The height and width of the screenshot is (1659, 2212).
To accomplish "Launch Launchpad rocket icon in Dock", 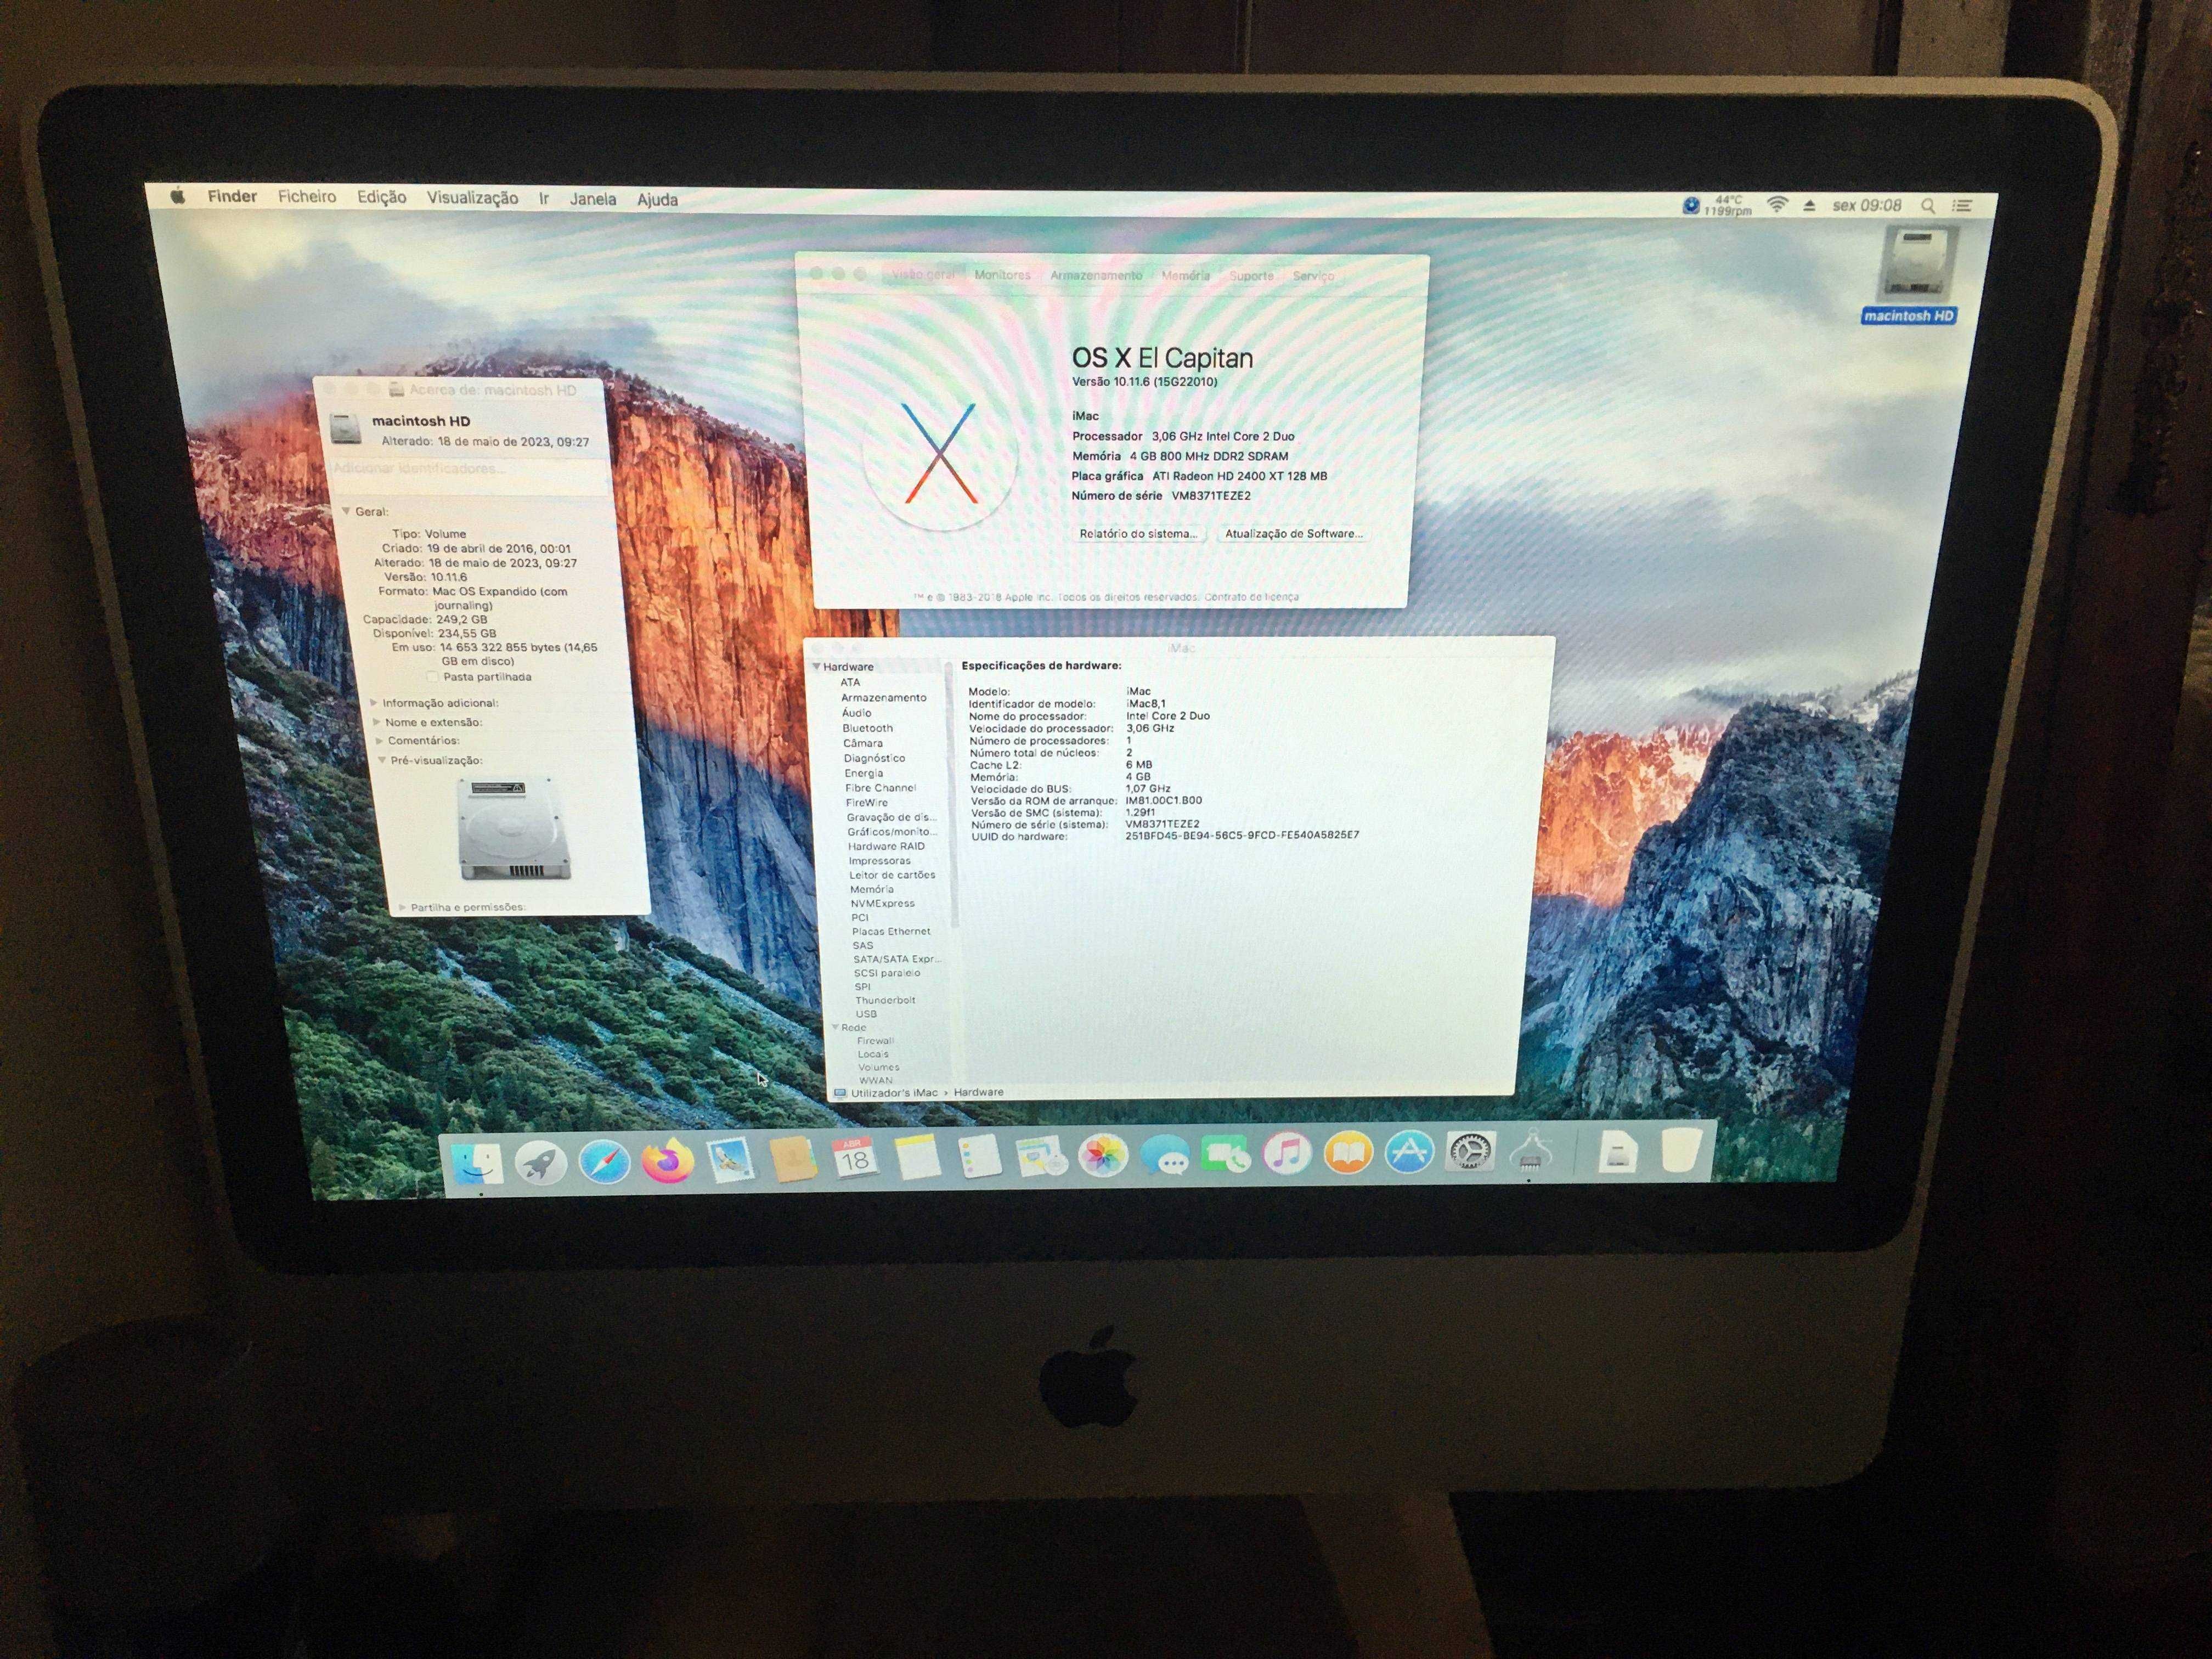I will [x=540, y=1162].
